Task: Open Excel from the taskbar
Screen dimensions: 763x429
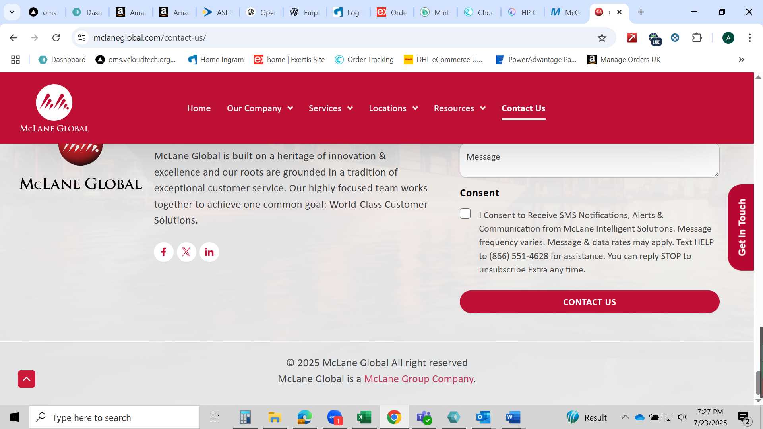Action: 364,417
